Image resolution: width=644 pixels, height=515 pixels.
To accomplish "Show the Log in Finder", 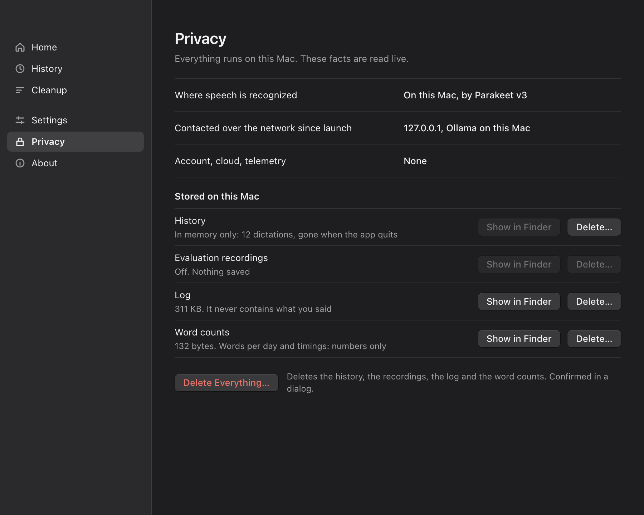I will (519, 301).
